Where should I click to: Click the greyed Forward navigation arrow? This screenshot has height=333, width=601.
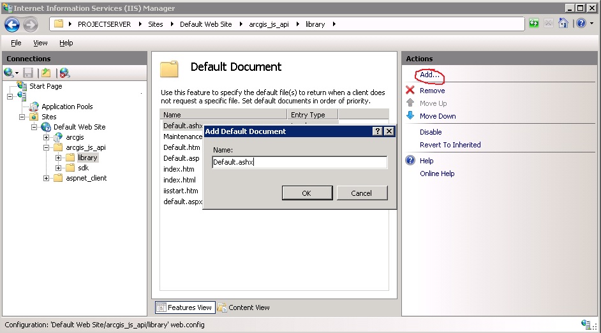[x=31, y=25]
